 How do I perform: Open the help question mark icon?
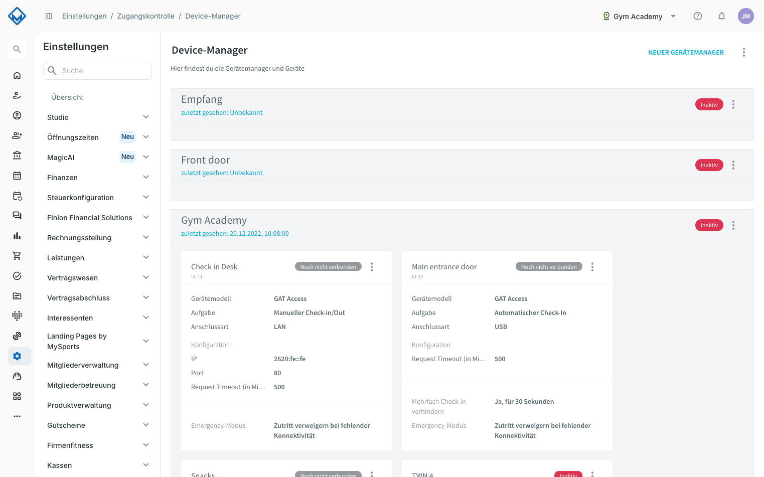[698, 16]
